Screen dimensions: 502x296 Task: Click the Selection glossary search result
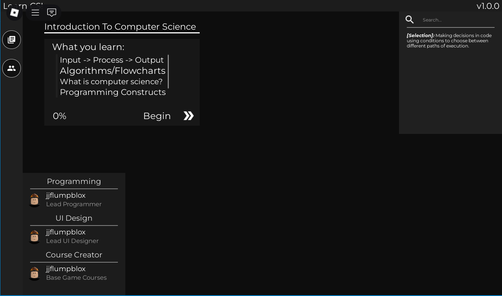(x=449, y=41)
